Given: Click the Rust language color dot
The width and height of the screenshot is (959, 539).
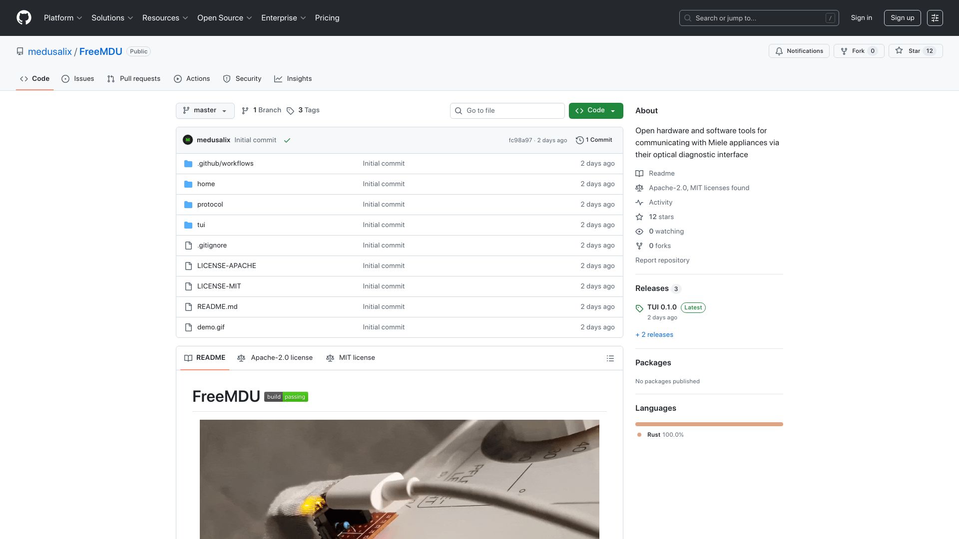Looking at the screenshot, I should click(x=639, y=435).
